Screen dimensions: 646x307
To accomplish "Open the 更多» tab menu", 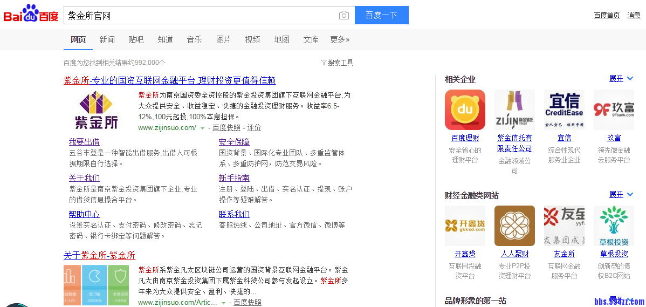I will coord(340,39).
